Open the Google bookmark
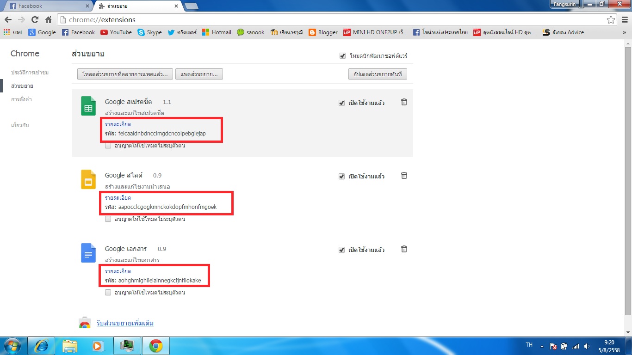The height and width of the screenshot is (355, 632). click(42, 32)
